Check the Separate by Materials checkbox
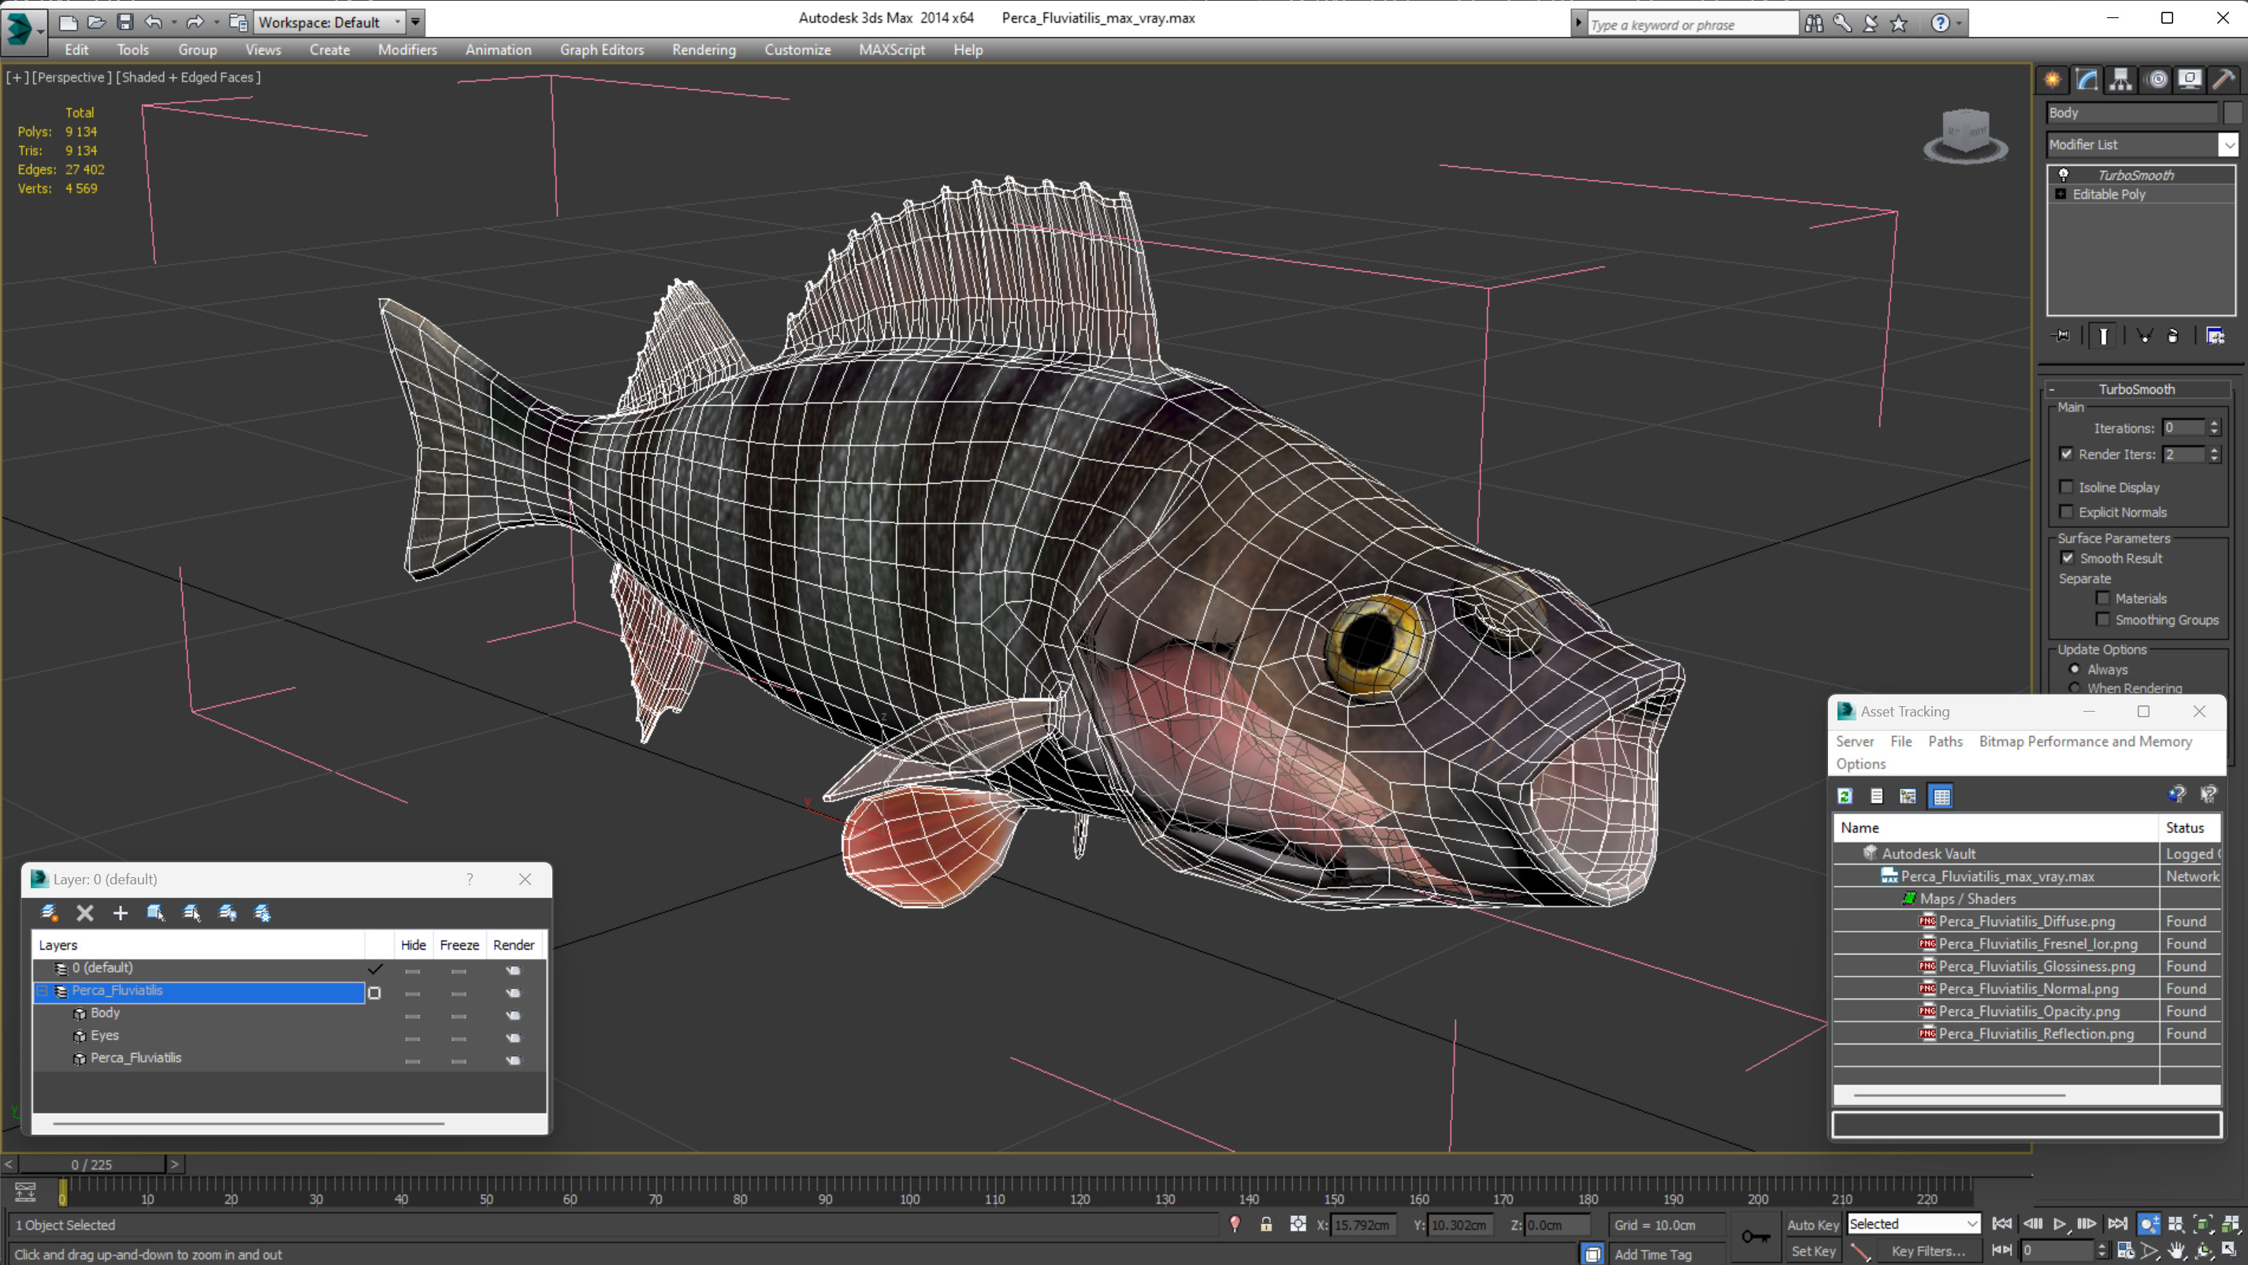Screen dimensions: 2248x1265 click(x=2103, y=598)
